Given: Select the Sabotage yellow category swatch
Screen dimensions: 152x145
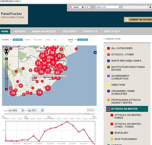Looking at the screenshot, I should point(108,85).
